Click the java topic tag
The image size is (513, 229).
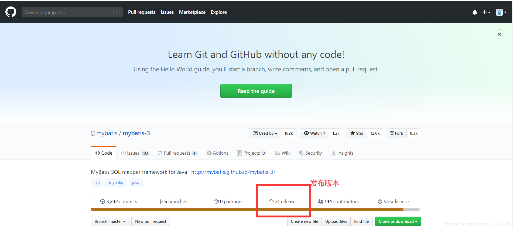click(136, 183)
